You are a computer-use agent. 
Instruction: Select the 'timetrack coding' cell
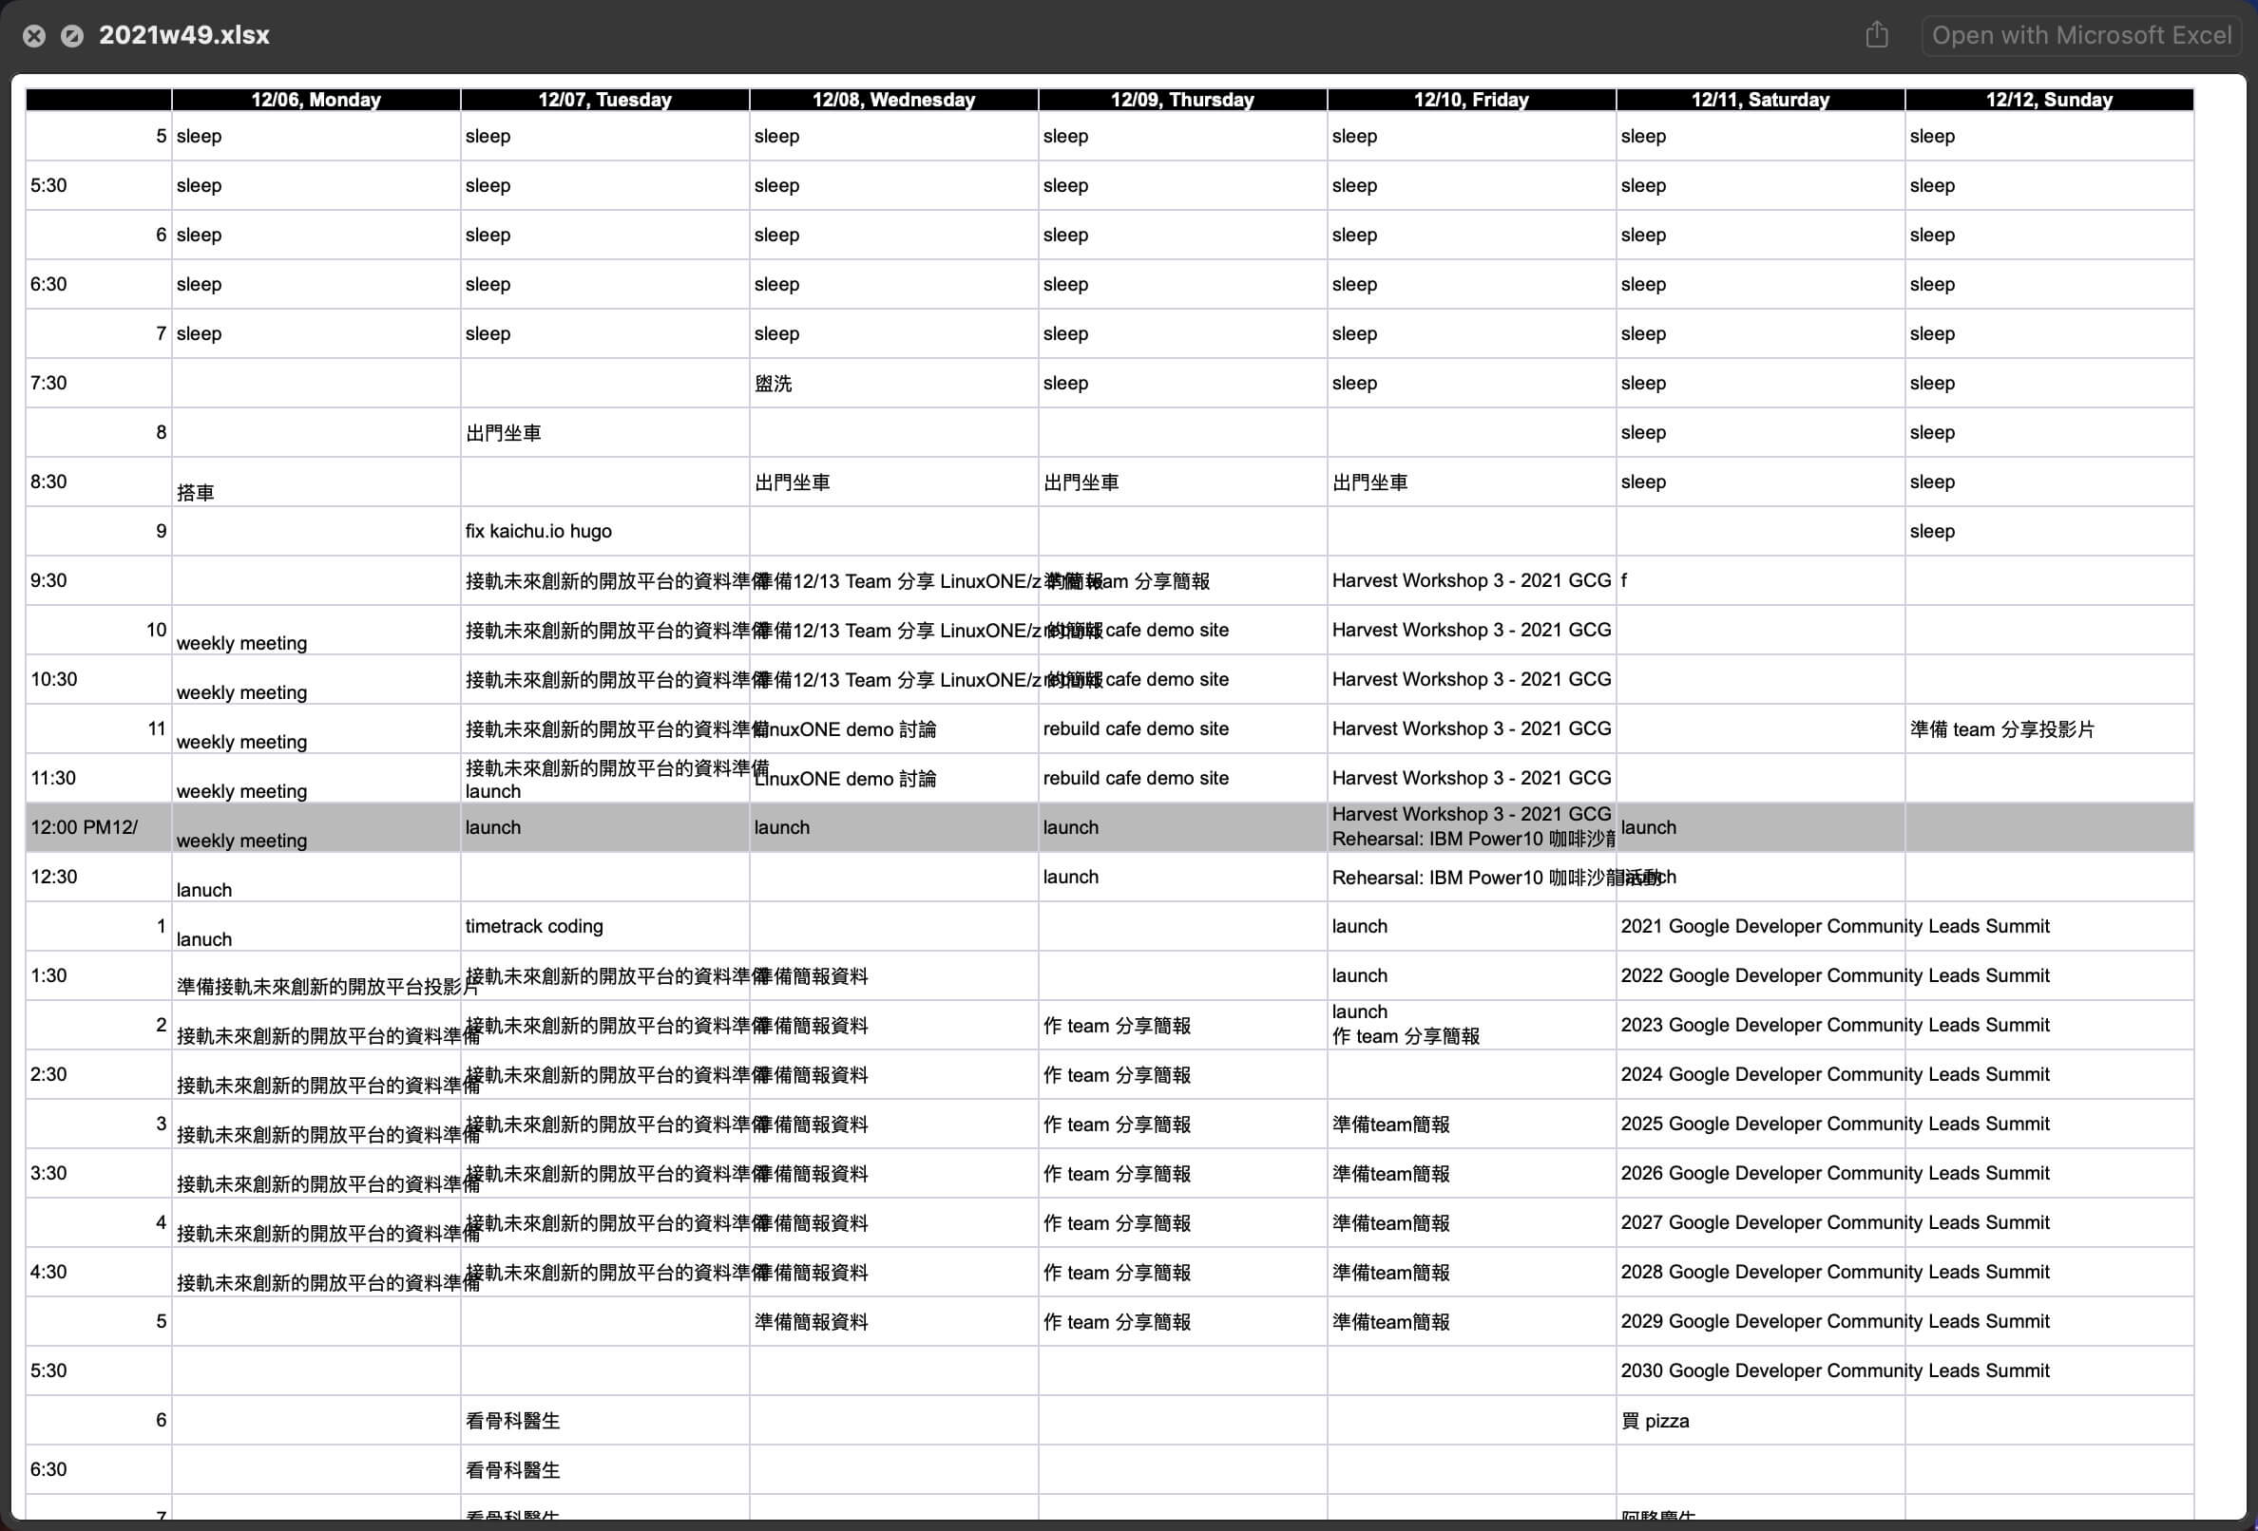click(533, 926)
